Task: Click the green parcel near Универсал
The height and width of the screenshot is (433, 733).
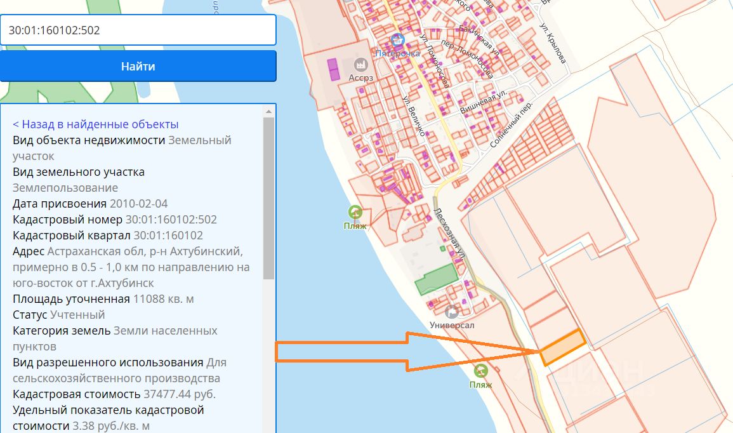Action: (437, 279)
